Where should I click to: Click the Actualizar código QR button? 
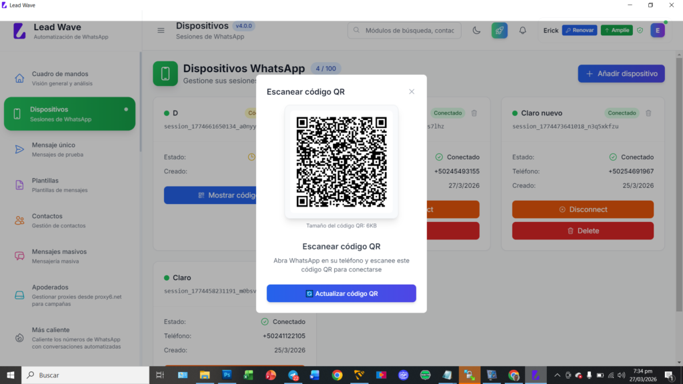pos(341,293)
